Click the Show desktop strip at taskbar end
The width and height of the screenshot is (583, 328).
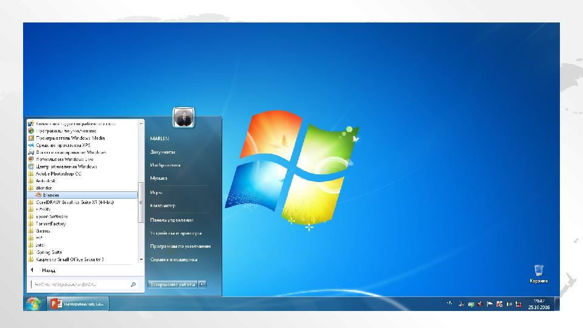[x=557, y=304]
